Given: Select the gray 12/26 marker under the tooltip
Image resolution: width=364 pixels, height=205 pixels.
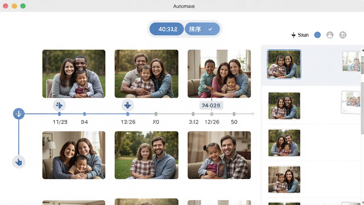Looking at the screenshot, I should [212, 114].
